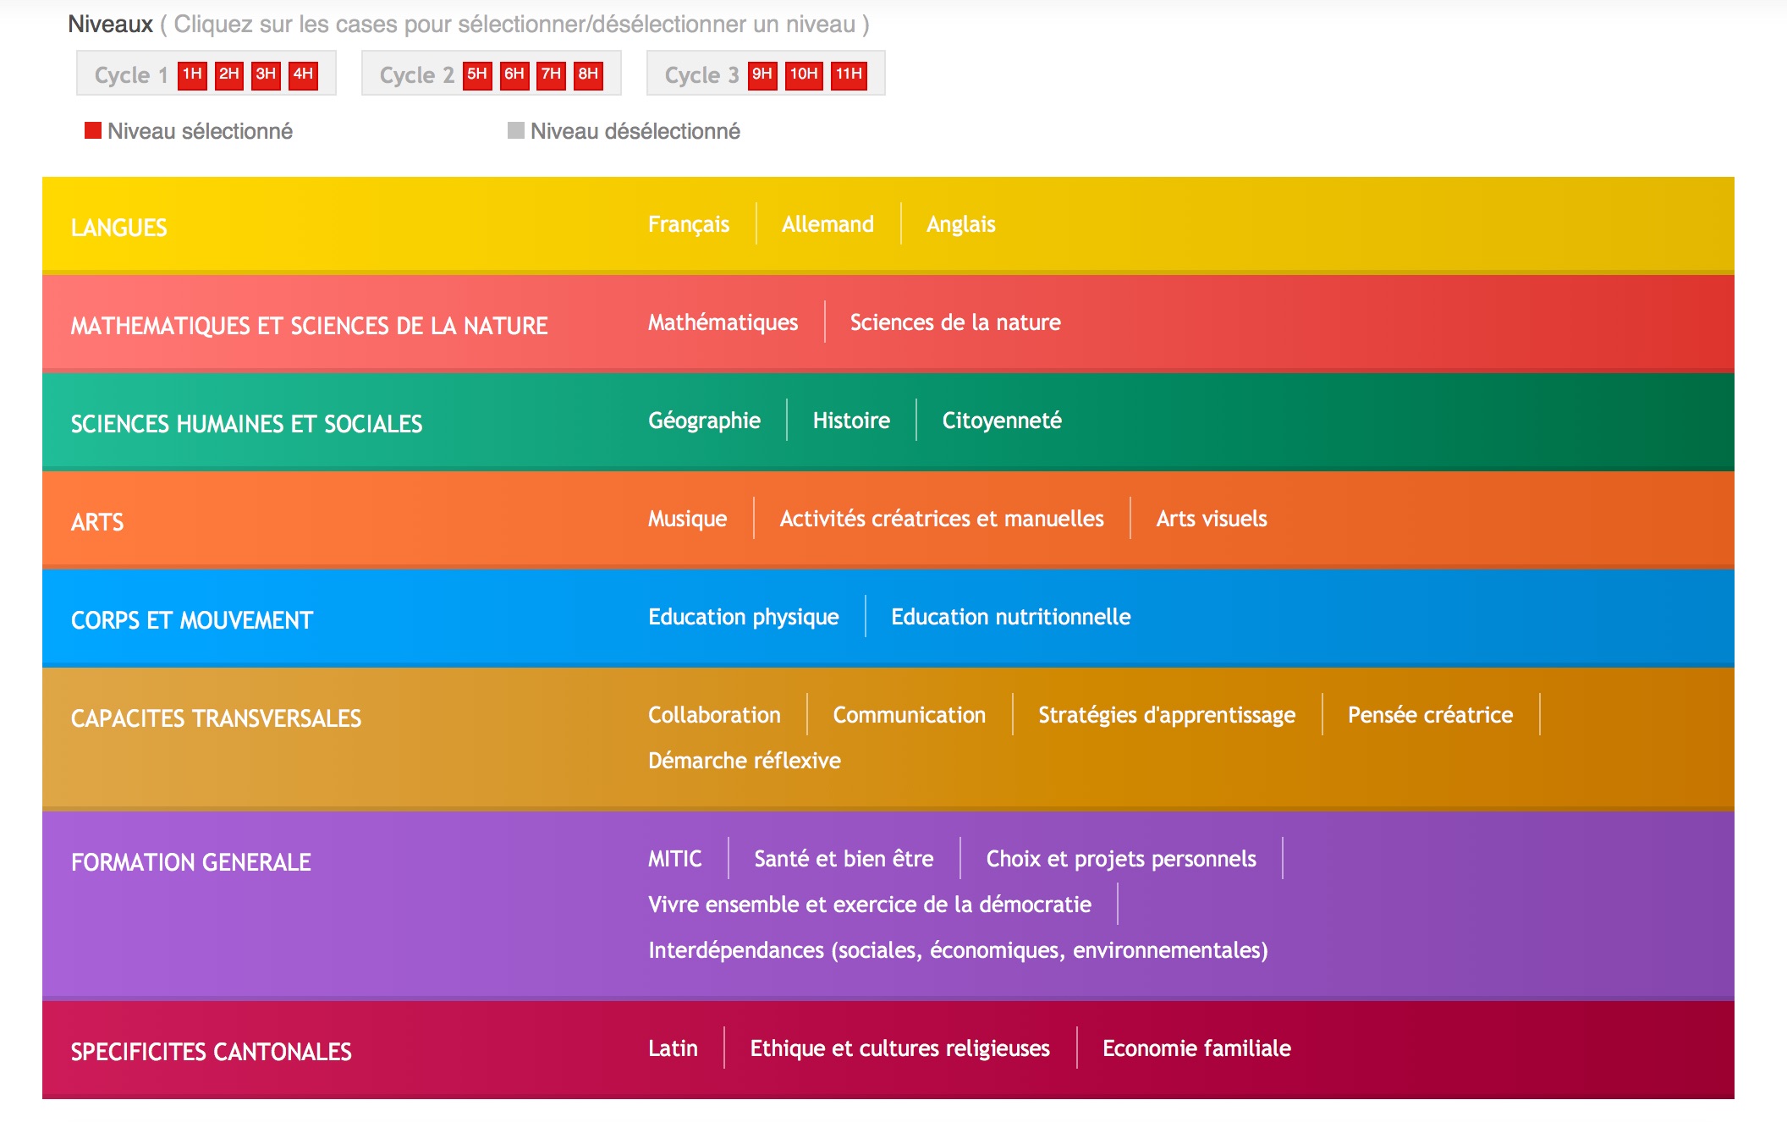The height and width of the screenshot is (1122, 1787).
Task: Click the Cycle 1 group label
Action: coord(130,75)
